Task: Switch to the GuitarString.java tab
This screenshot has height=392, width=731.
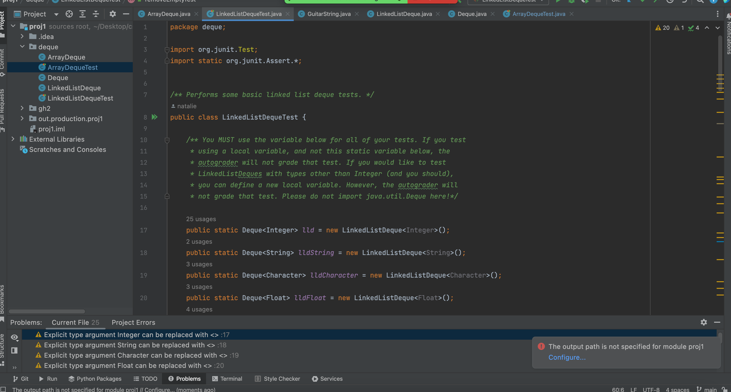Action: [x=329, y=14]
